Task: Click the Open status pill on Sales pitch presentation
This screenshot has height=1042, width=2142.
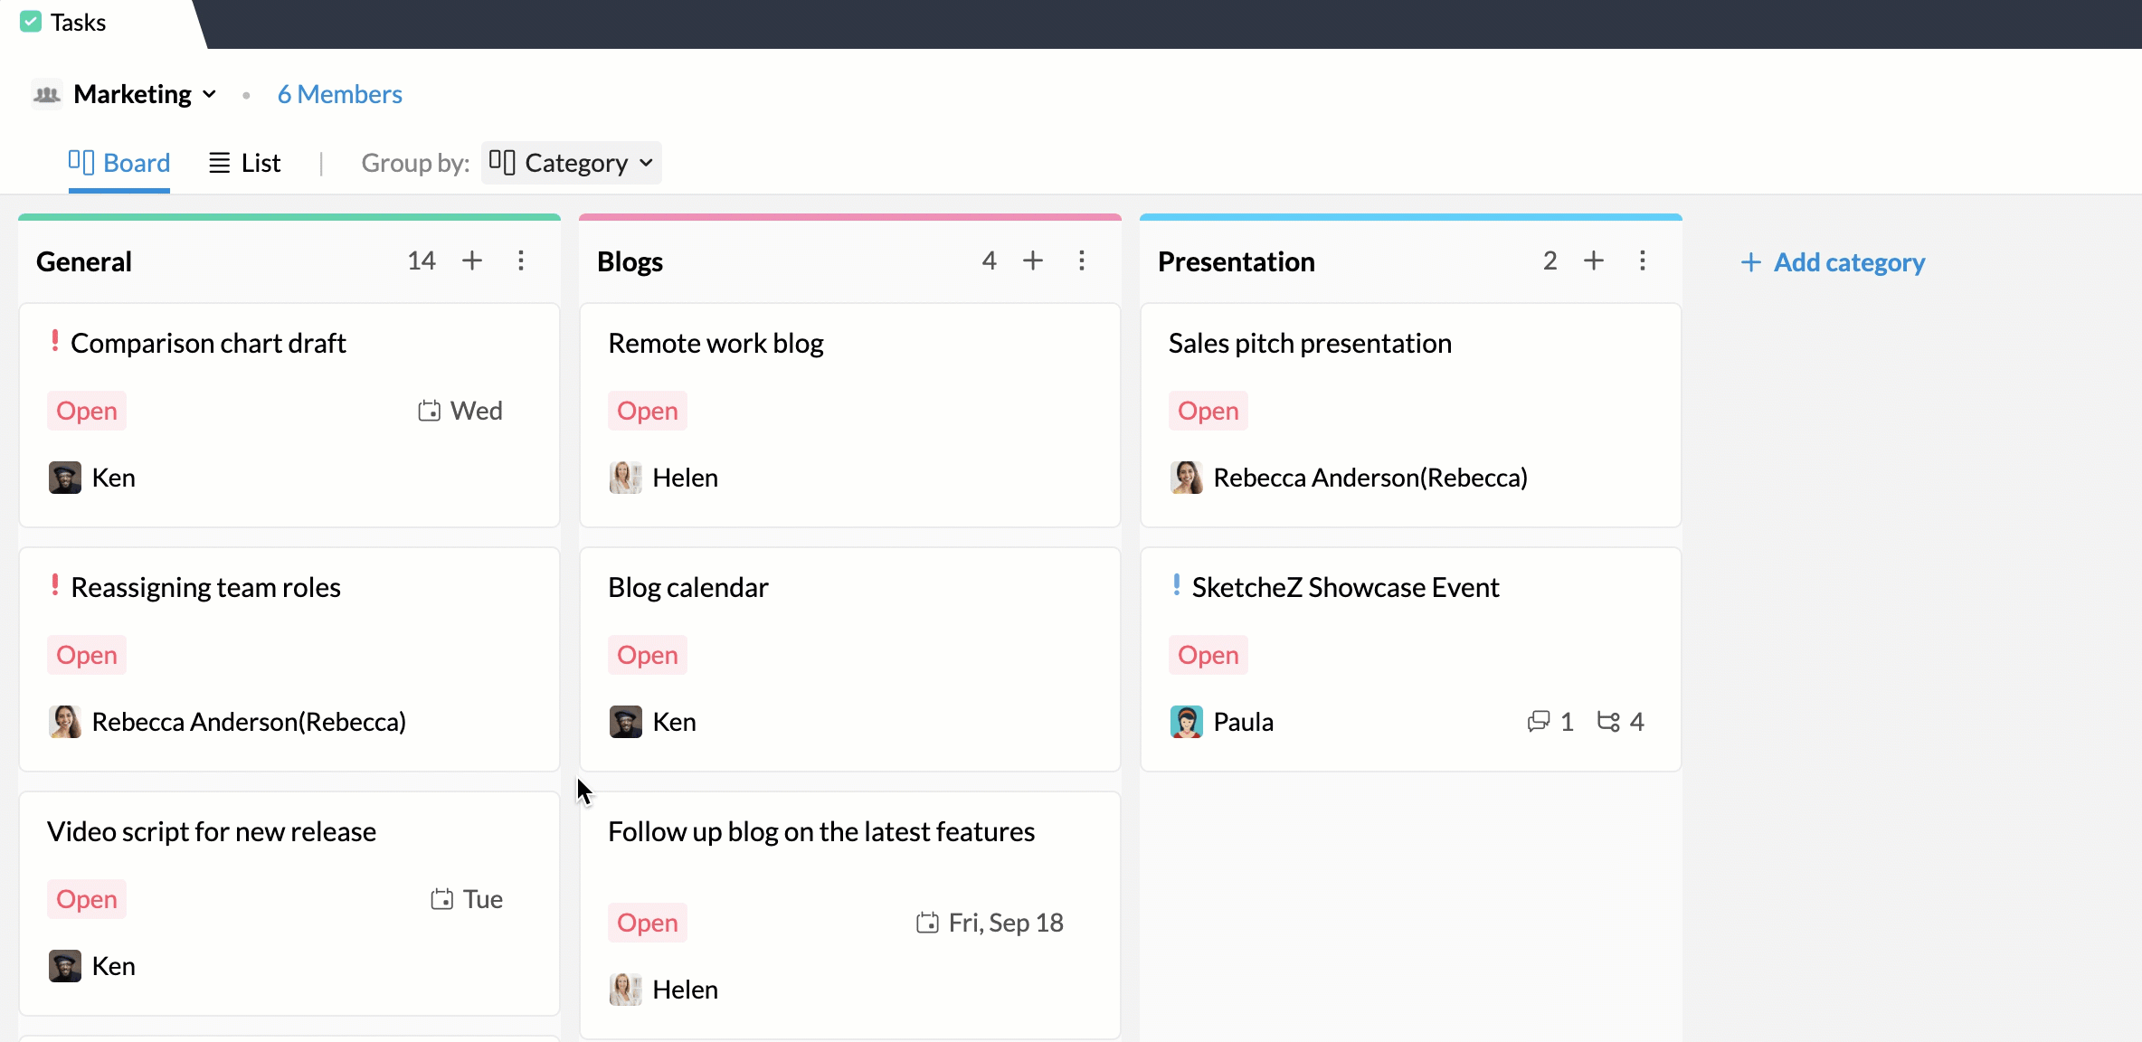Action: click(x=1208, y=411)
